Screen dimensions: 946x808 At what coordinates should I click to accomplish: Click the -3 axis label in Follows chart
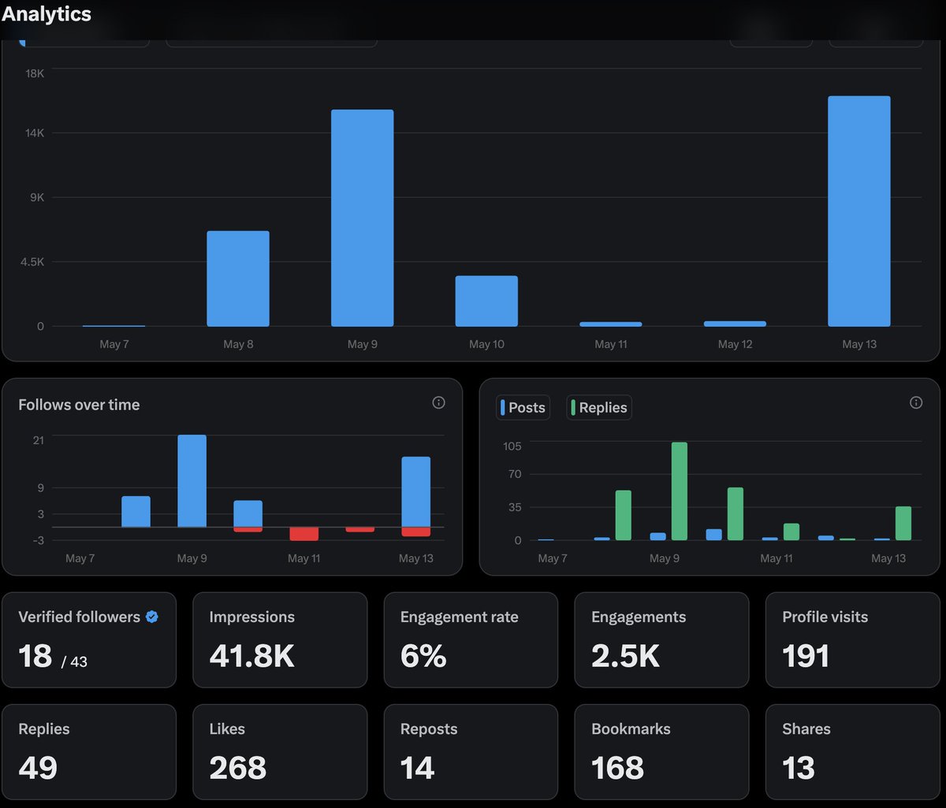point(38,540)
